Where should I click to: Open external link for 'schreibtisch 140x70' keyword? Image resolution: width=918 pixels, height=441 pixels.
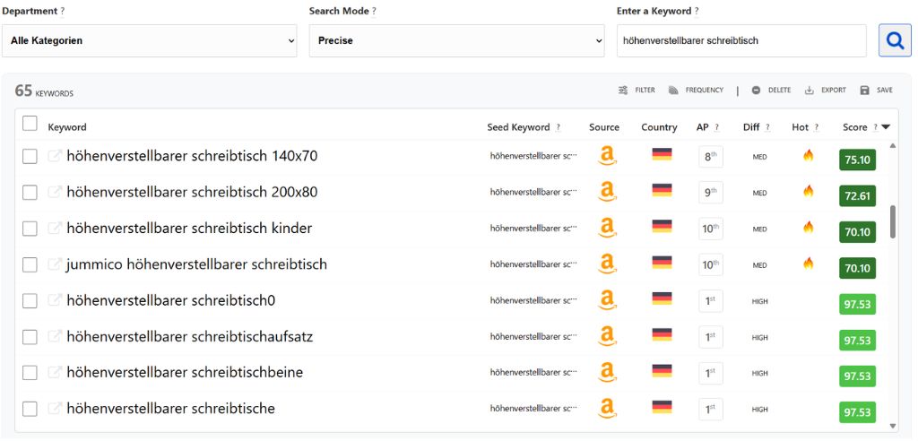point(55,156)
